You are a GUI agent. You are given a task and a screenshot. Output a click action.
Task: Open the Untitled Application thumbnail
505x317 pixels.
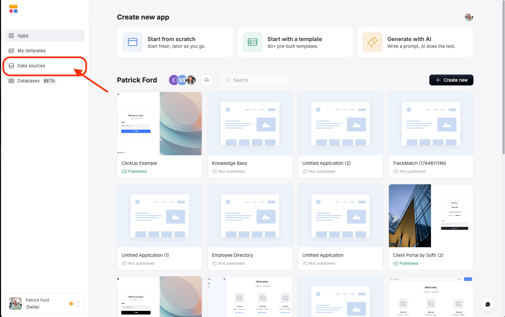click(341, 216)
